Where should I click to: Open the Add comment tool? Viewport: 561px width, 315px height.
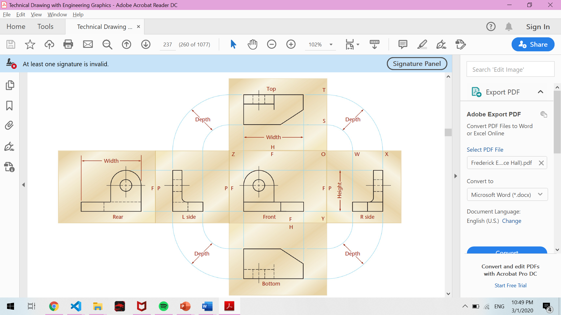click(403, 44)
